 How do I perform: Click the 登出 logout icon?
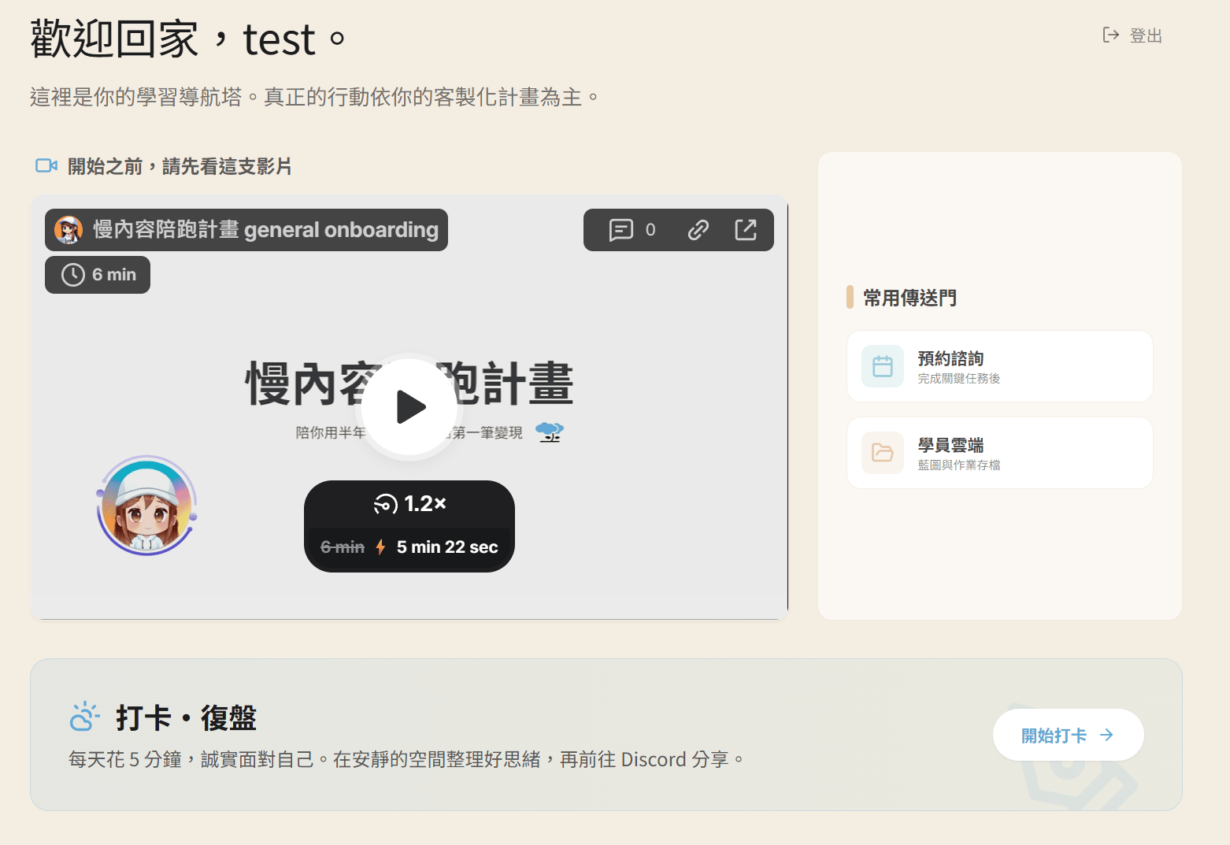pos(1110,35)
